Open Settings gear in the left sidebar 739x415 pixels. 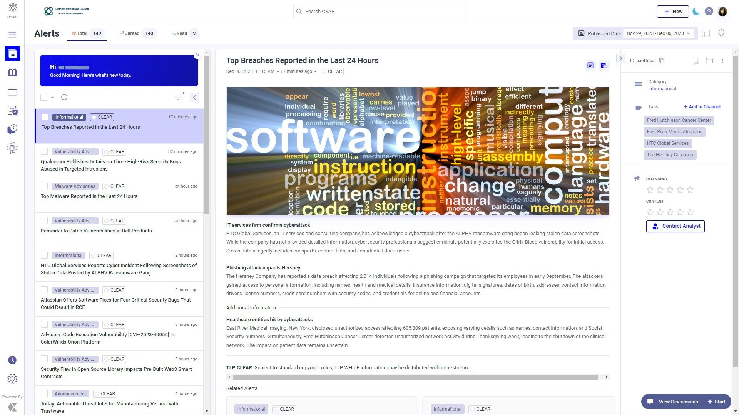tap(12, 379)
